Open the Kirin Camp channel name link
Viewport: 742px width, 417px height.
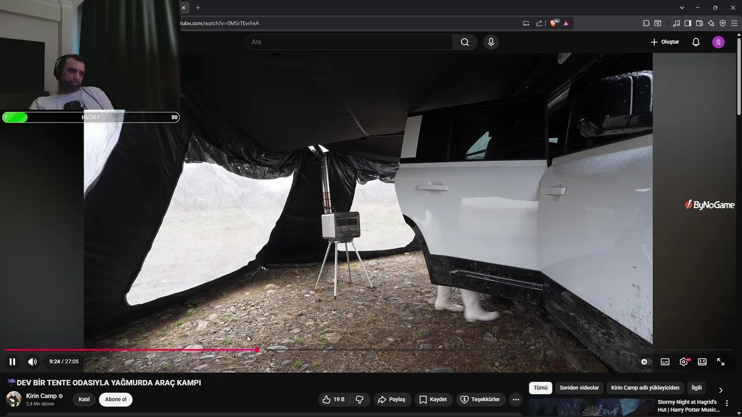tap(41, 396)
